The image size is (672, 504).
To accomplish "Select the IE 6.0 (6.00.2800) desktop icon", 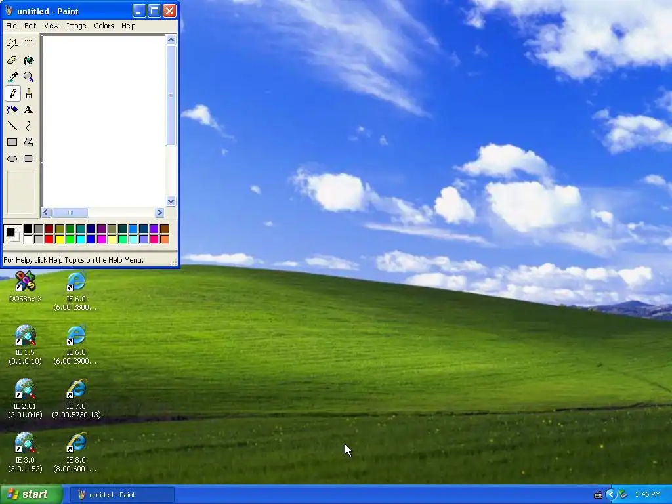I will [x=76, y=291].
